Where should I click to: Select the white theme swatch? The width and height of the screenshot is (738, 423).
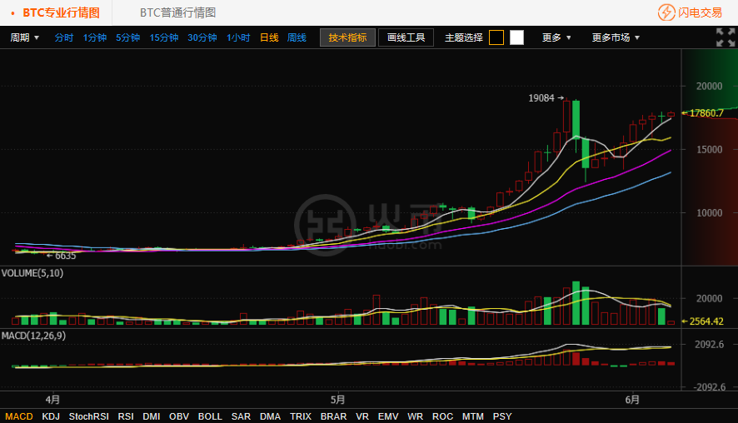coord(516,37)
